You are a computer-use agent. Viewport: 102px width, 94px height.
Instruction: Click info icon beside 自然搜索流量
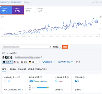41,77
